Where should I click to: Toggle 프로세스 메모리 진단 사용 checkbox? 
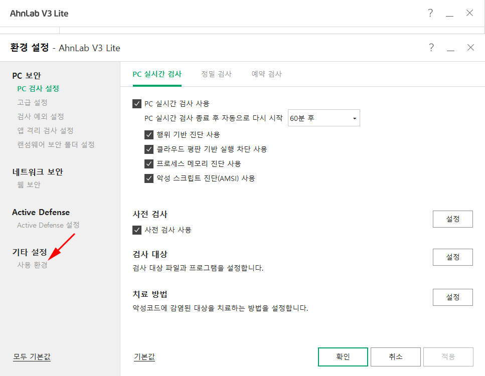[x=149, y=164]
